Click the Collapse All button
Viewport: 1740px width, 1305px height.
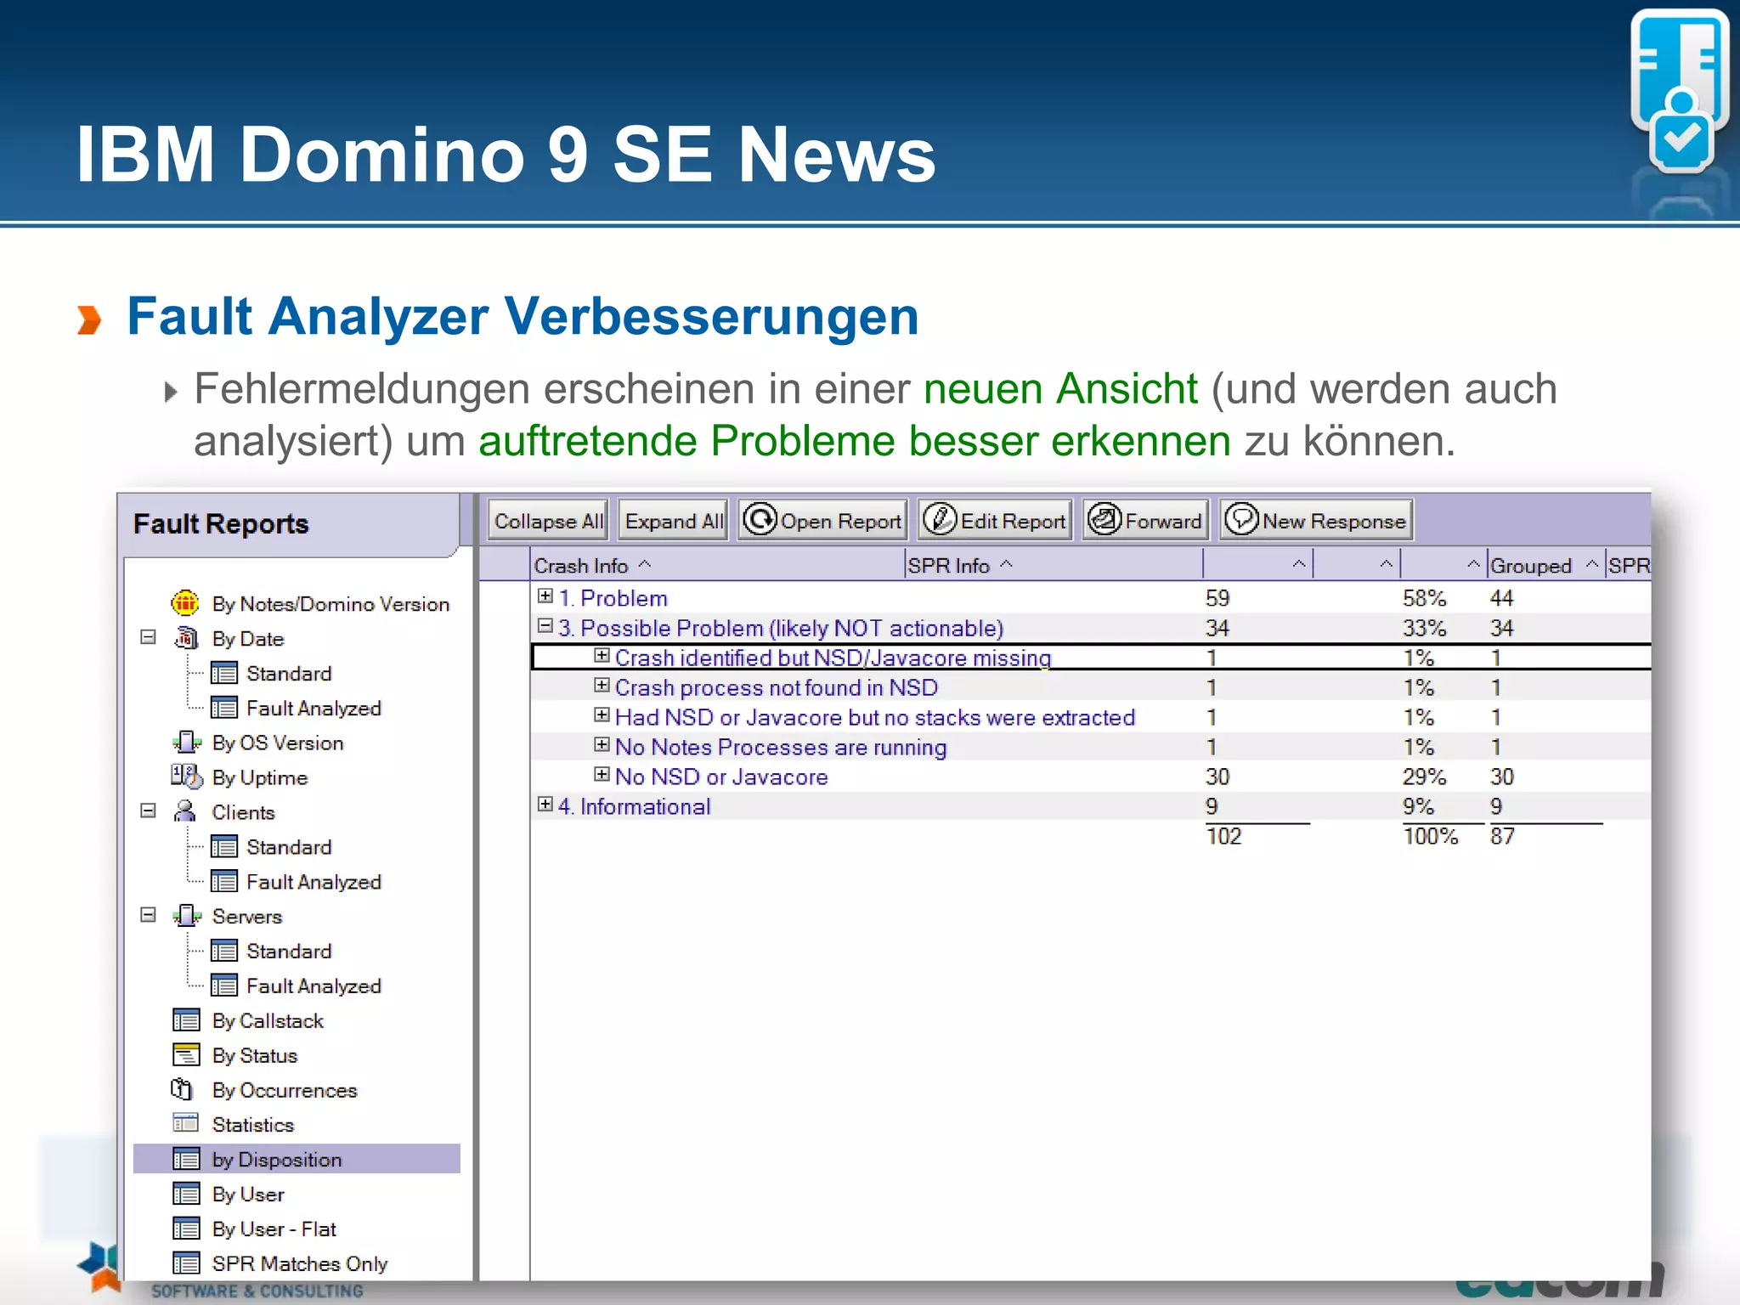click(x=549, y=520)
